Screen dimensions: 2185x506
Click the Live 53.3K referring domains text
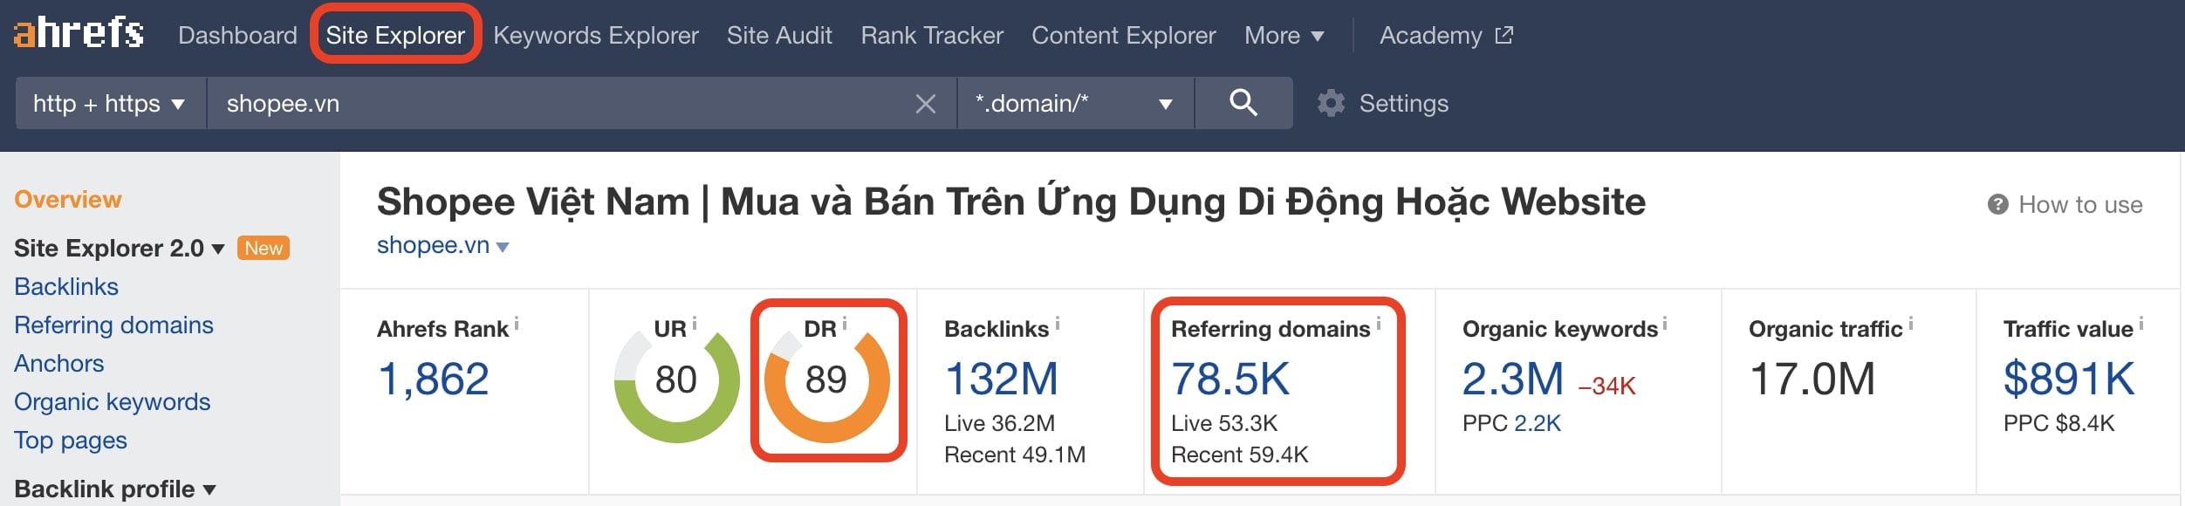1223,423
